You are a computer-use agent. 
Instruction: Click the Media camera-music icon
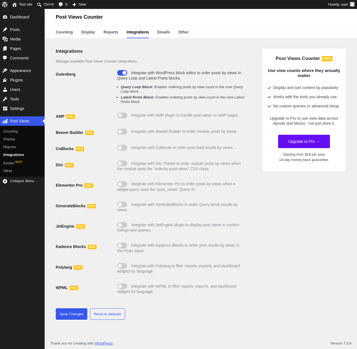click(x=5, y=39)
